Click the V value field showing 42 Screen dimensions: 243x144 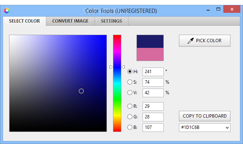coord(153,93)
